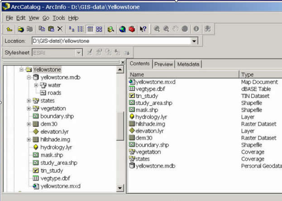Select hillshade.img in the Contents list
This screenshot has height=201, width=282.
point(150,124)
